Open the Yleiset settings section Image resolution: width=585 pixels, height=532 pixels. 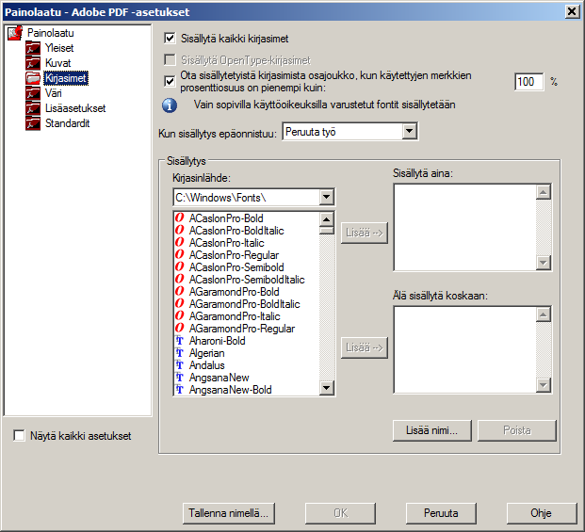(x=59, y=48)
